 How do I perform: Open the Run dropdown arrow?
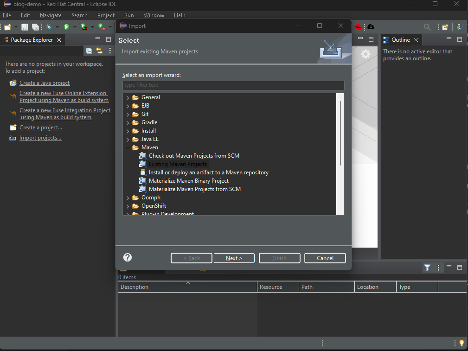click(x=75, y=27)
